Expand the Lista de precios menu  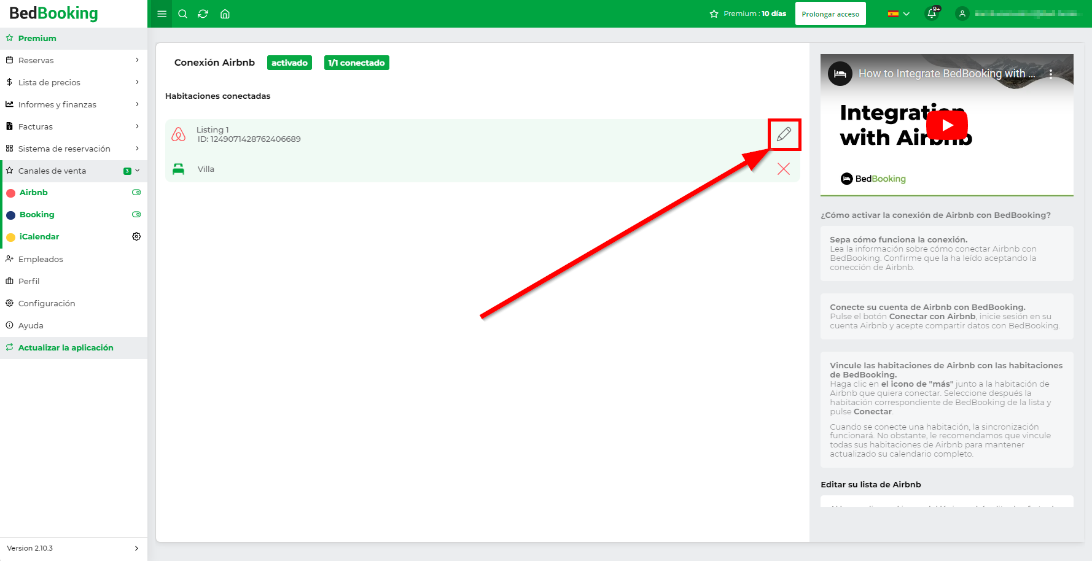(74, 82)
